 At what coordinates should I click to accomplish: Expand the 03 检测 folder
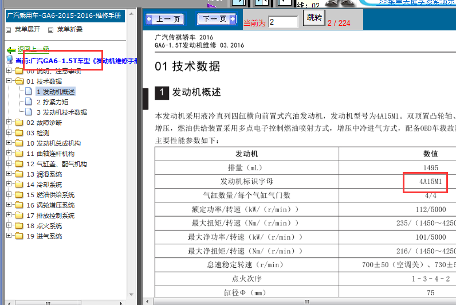coord(9,132)
